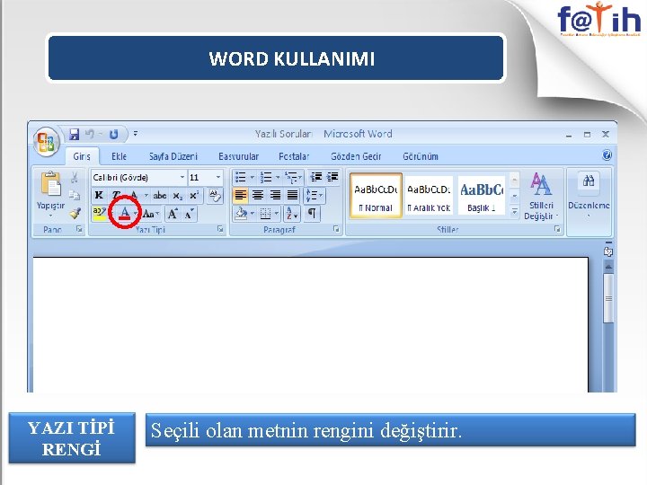The height and width of the screenshot is (485, 647).
Task: Open the Customize Quick Access Toolbar arrow
Action: click(136, 134)
